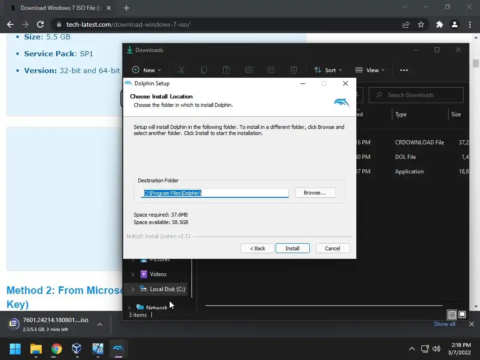Screen dimensions: 480x360
Task: Show all downloads link
Action: (x=444, y=324)
